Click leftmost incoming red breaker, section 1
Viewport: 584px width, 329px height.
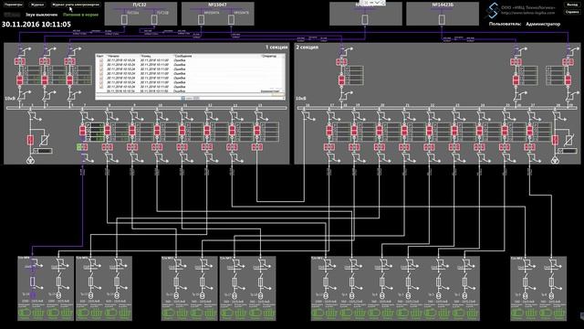tap(20, 80)
